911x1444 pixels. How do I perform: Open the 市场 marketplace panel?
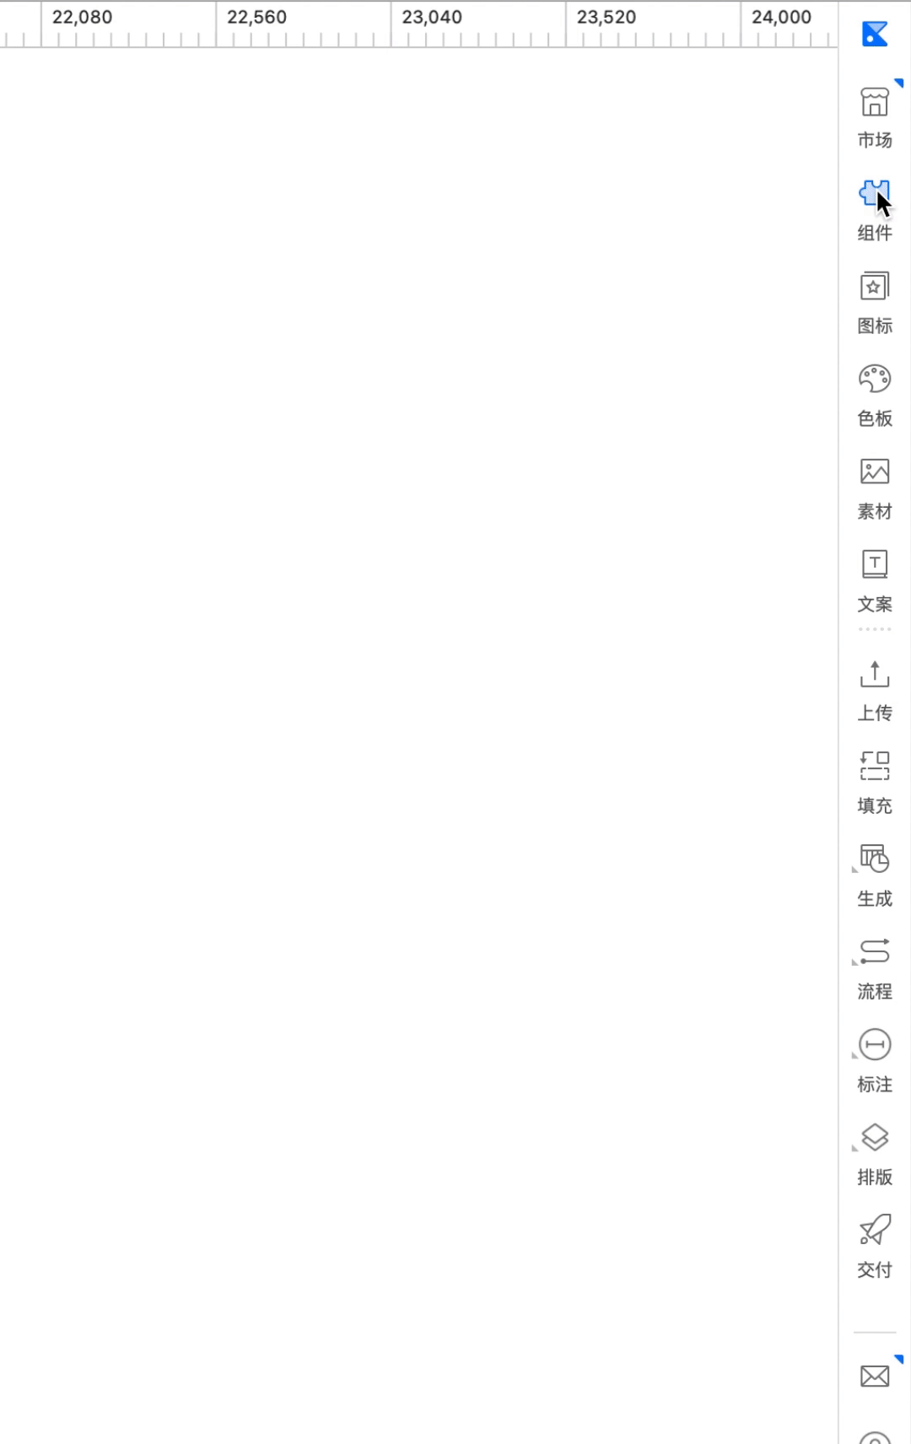tap(875, 117)
